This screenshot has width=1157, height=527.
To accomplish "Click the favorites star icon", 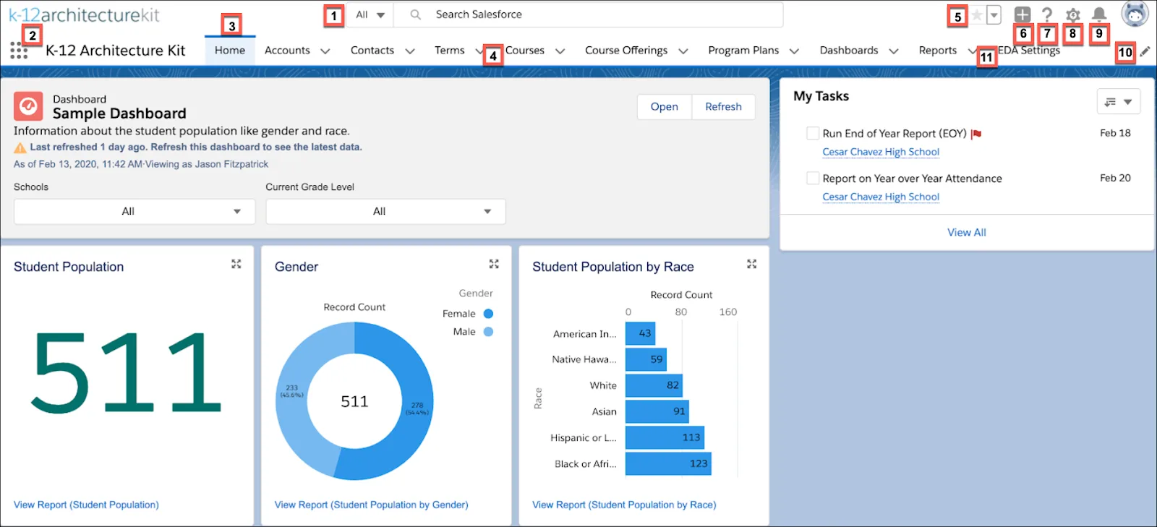I will [x=977, y=15].
